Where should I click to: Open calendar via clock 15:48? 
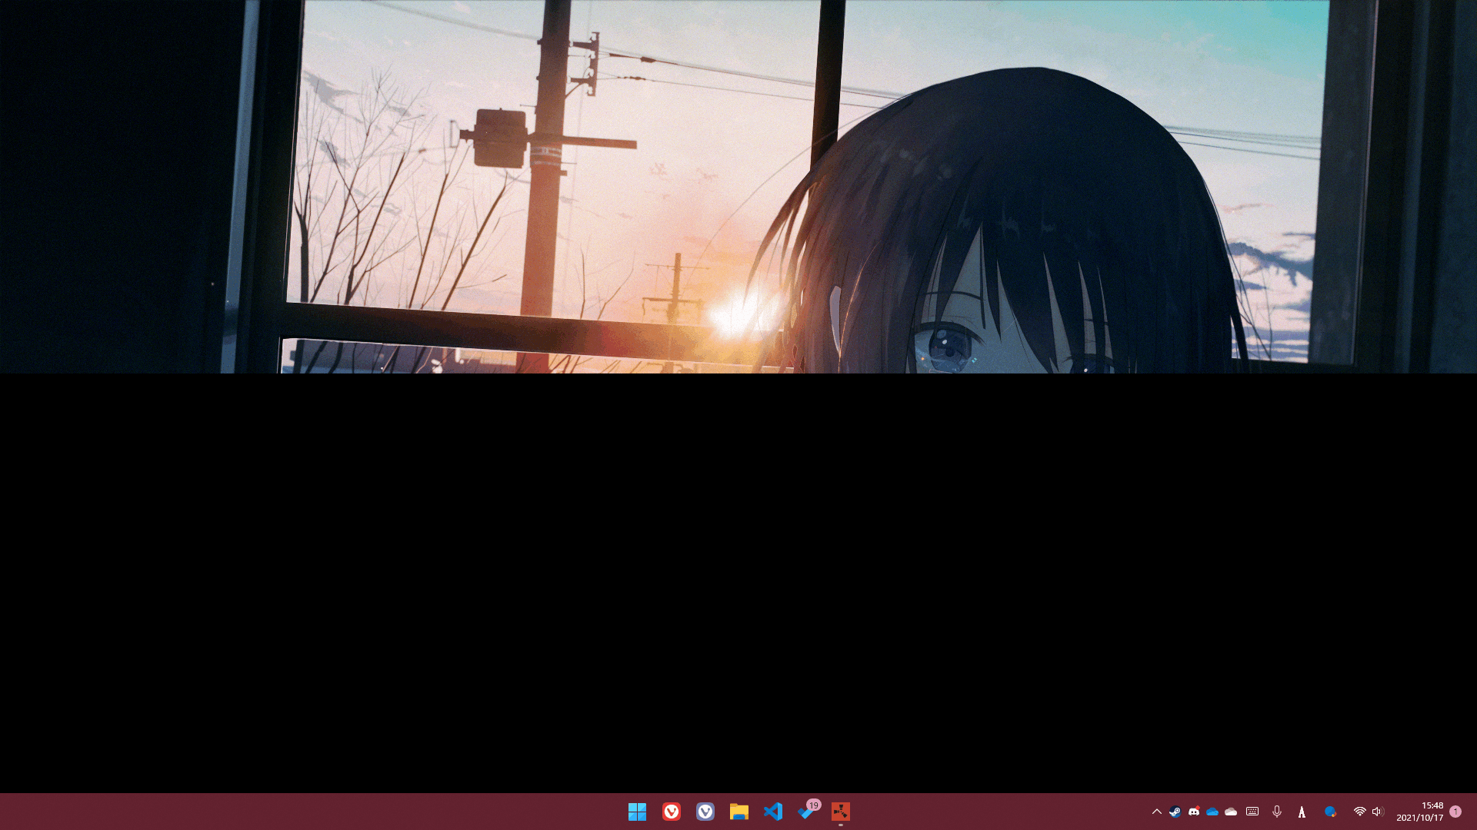pos(1420,812)
